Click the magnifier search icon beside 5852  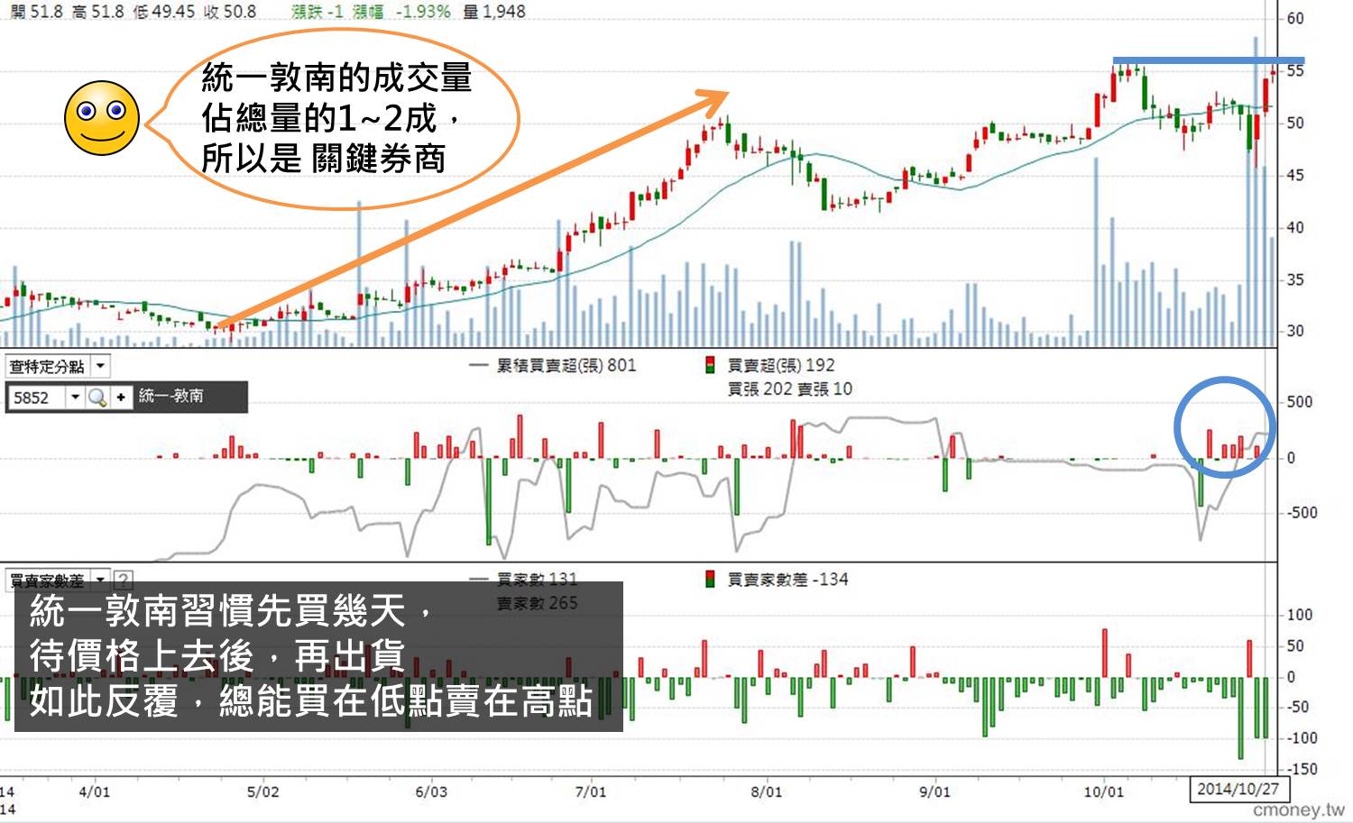pyautogui.click(x=97, y=398)
